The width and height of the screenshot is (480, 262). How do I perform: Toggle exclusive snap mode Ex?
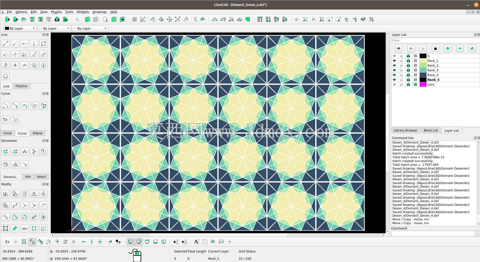(7, 242)
